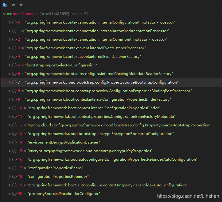Select the "propertySourcesPlaceholderConfigurer" value

point(64,194)
